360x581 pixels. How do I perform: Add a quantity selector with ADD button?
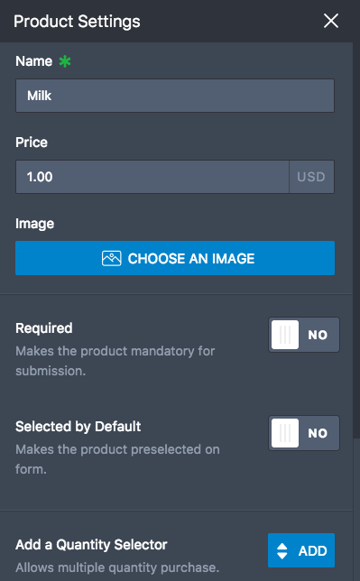point(301,550)
